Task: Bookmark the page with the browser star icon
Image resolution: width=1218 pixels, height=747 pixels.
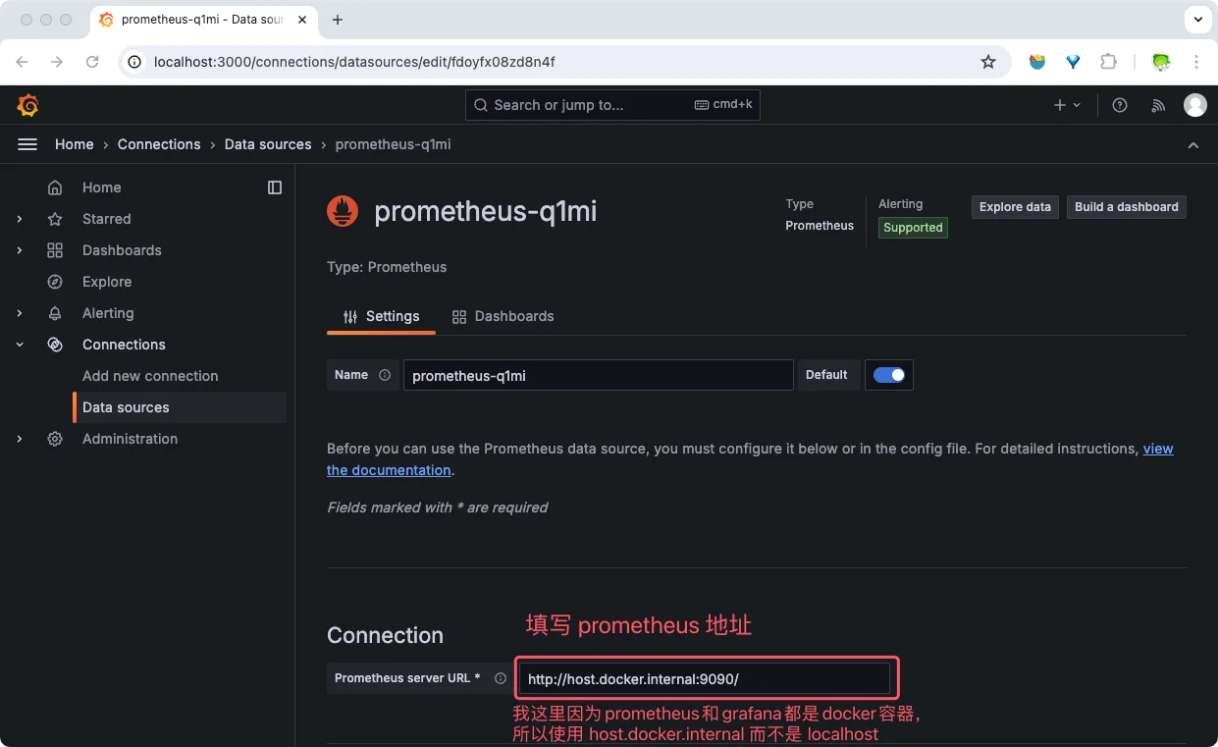Action: pos(988,61)
